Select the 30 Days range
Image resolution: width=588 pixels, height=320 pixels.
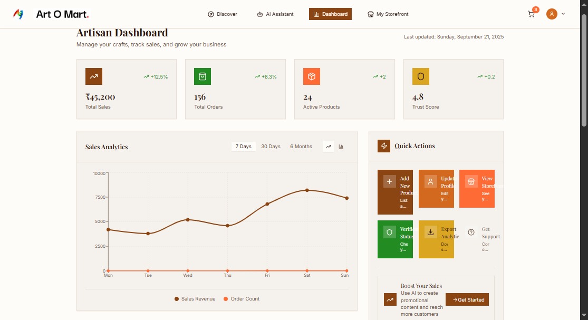271,147
